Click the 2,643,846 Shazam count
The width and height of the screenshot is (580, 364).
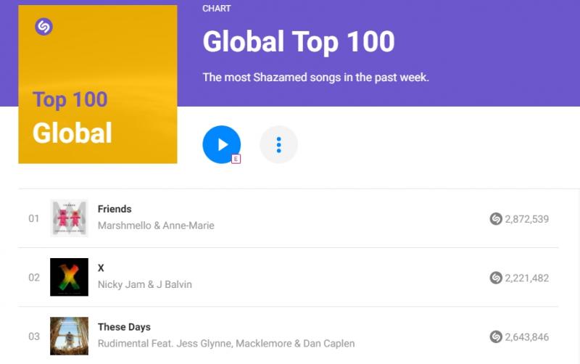[x=527, y=336]
